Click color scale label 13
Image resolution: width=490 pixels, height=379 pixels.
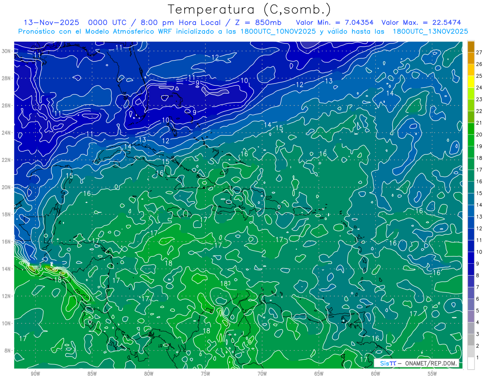479,217
